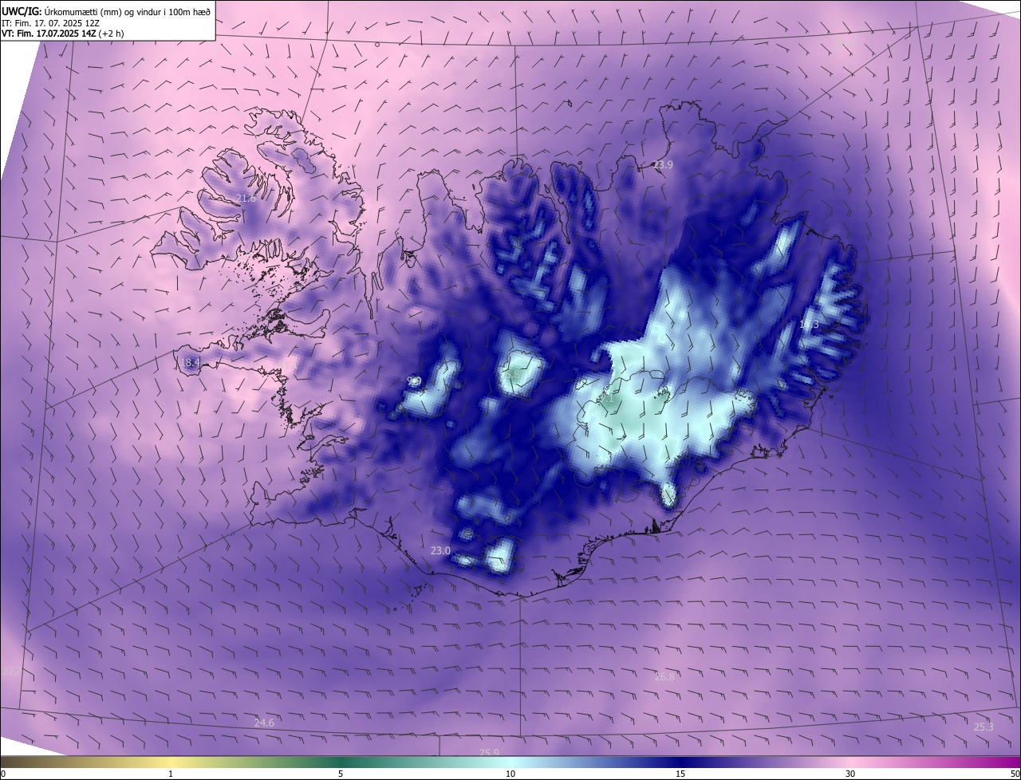Click the "15" tick label on the color scale
This screenshot has height=780, width=1021.
(x=680, y=774)
